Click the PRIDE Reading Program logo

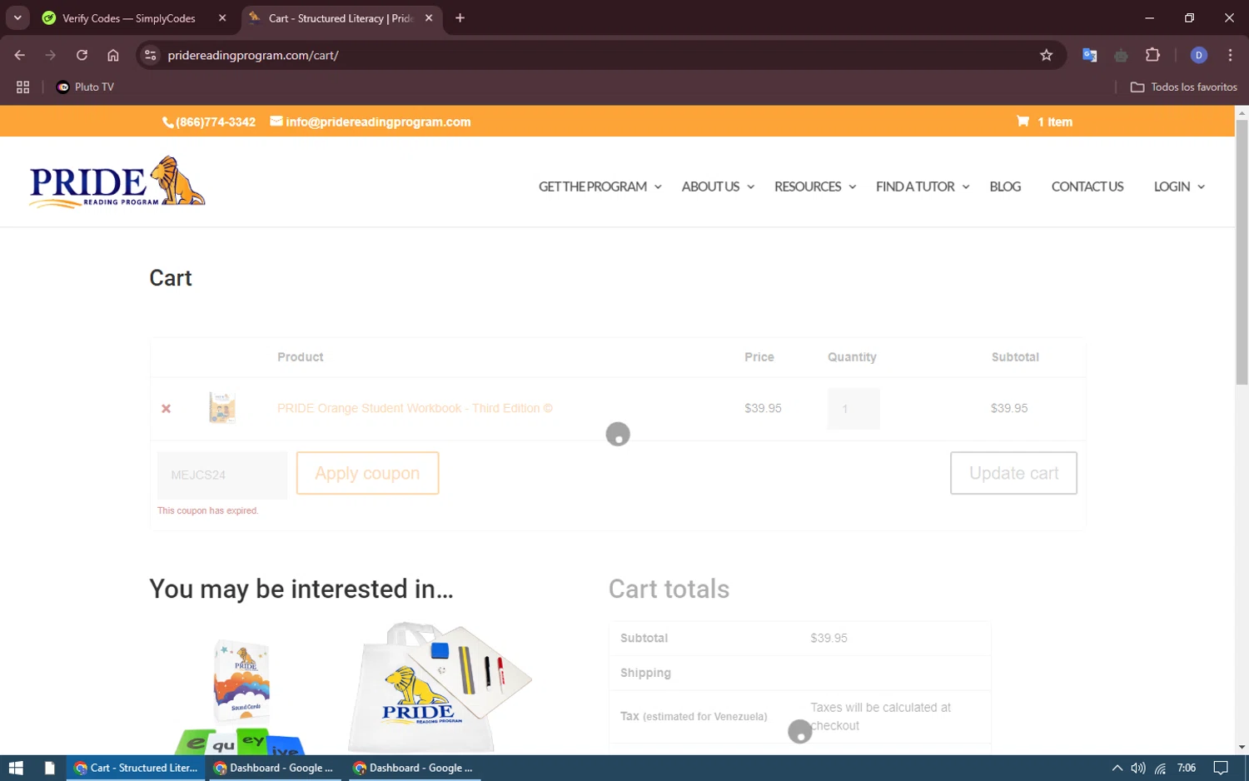point(117,182)
